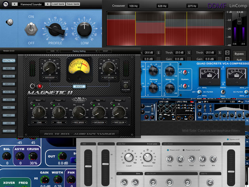Click the REEL SPEED knob
The width and height of the screenshot is (249, 187).
[x=79, y=112]
